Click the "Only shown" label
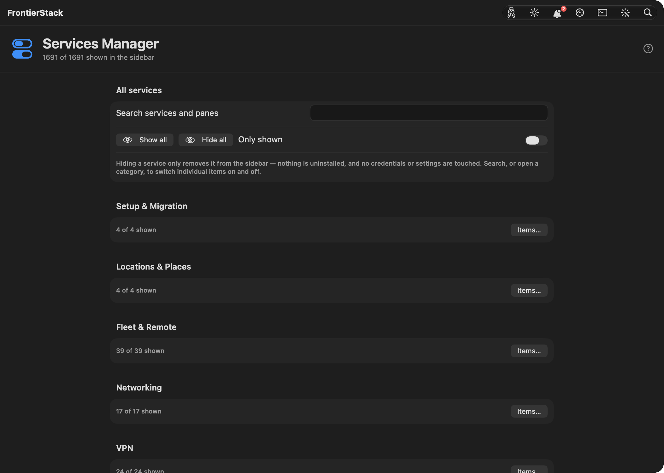This screenshot has height=473, width=664. 260,140
